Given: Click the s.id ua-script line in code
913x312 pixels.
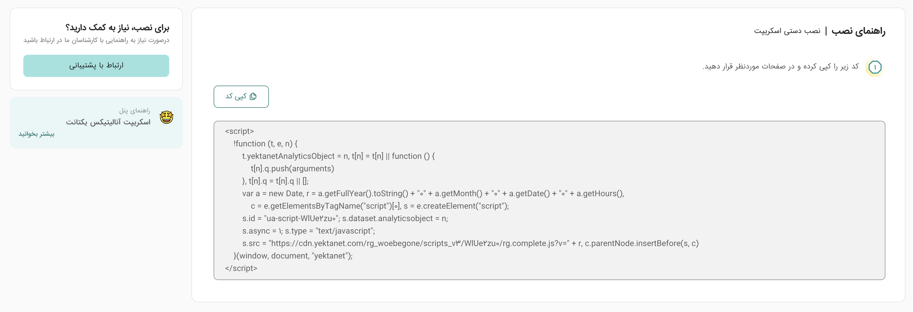Looking at the screenshot, I should coord(345,219).
